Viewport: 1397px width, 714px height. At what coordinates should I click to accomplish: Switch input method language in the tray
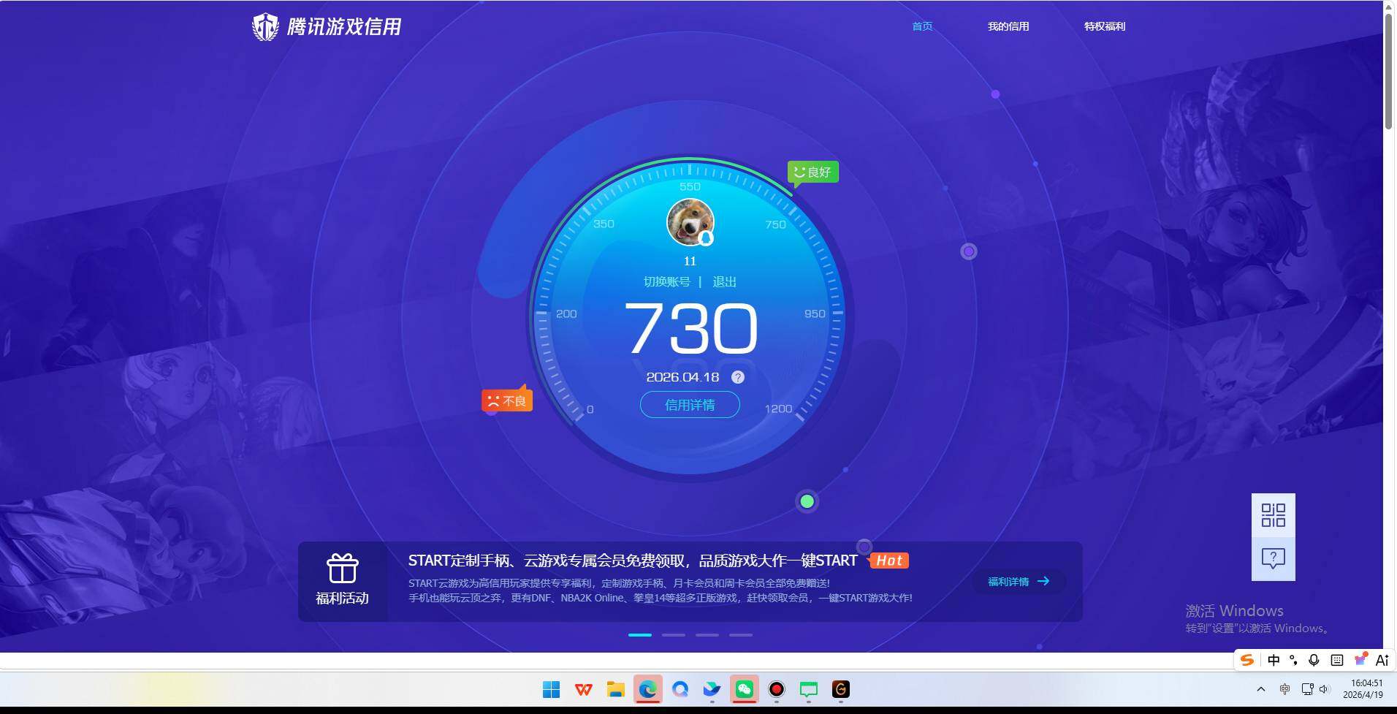click(x=1275, y=659)
